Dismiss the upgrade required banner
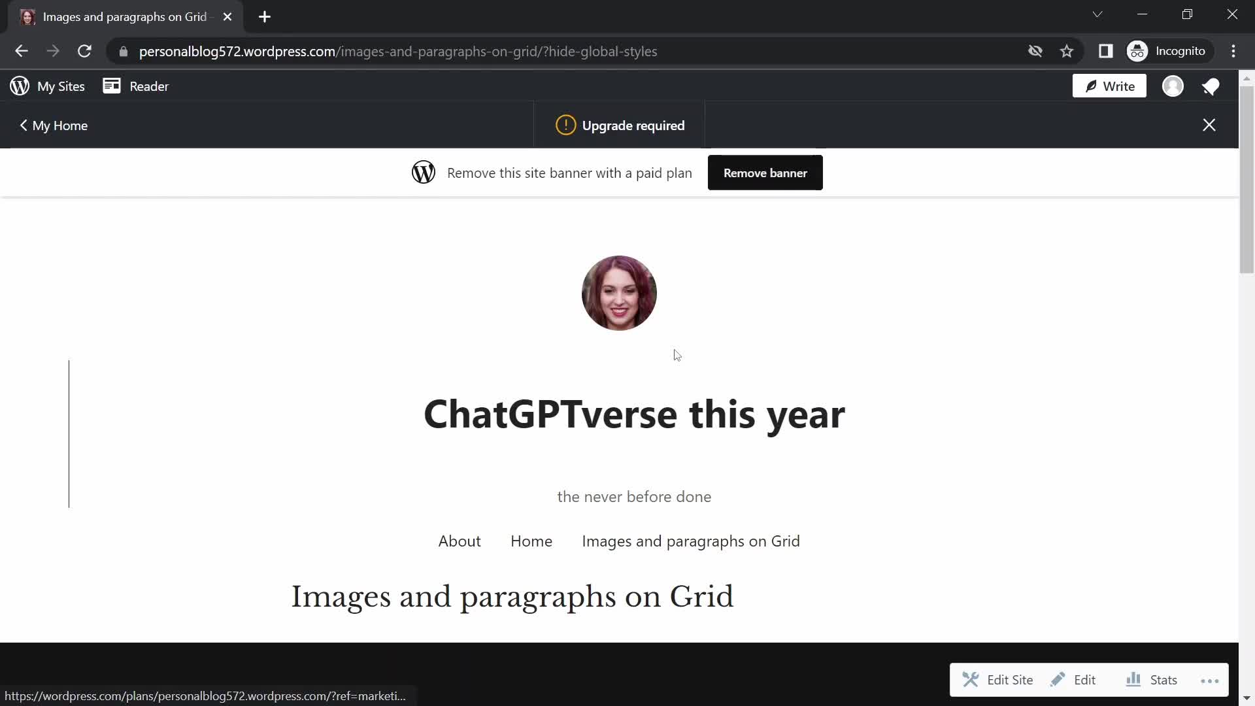 [1210, 125]
